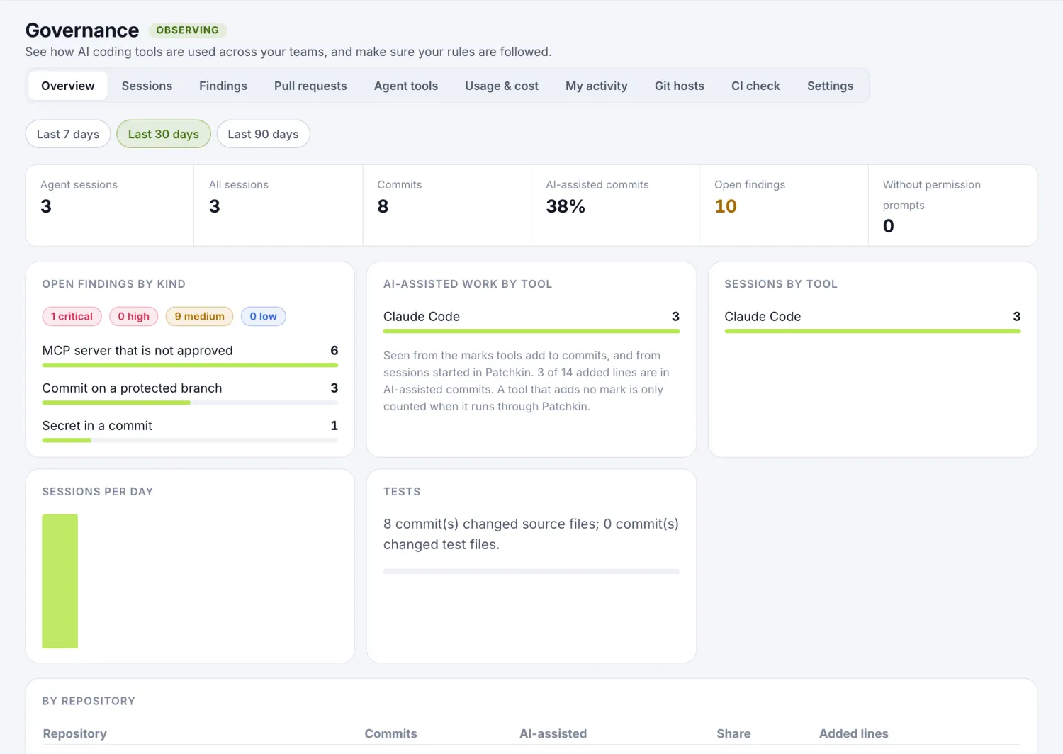Click the Tests summary sentence
Screen dimensions: 1063x754
coord(531,534)
